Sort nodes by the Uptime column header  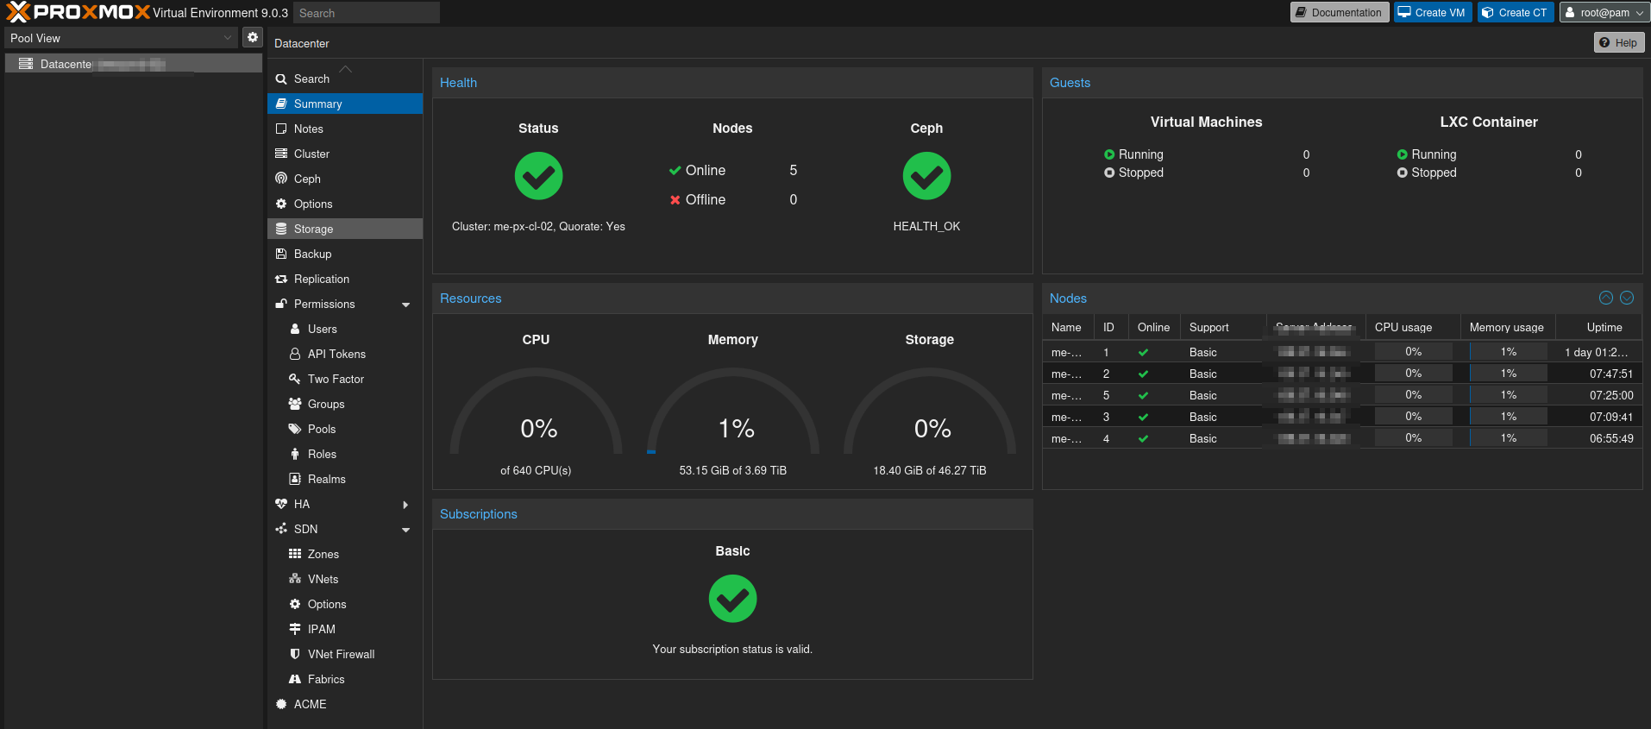(1598, 327)
